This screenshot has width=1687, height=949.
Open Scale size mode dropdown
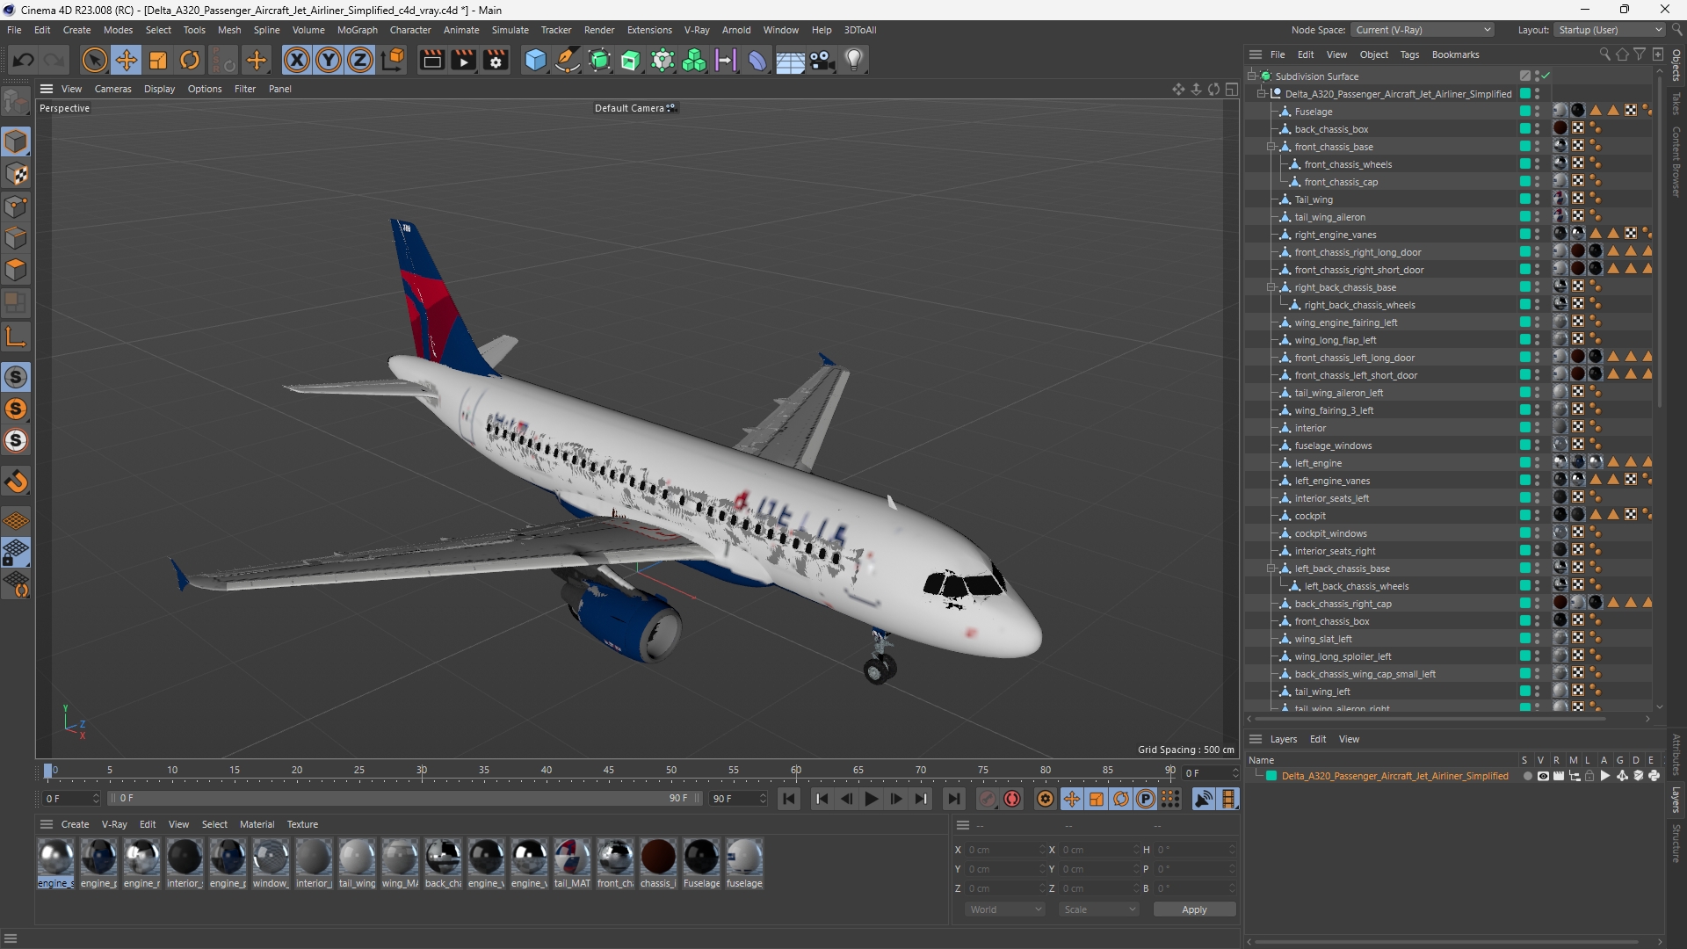pyautogui.click(x=1098, y=909)
